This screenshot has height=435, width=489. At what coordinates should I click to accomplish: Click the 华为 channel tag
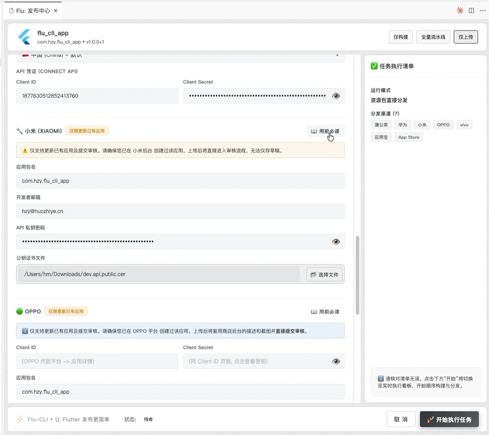(403, 125)
